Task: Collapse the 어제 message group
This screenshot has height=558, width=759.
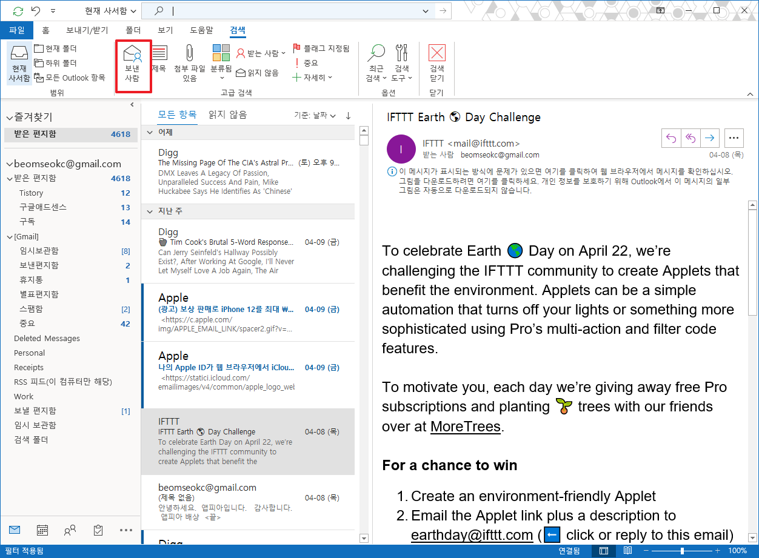Action: (150, 132)
